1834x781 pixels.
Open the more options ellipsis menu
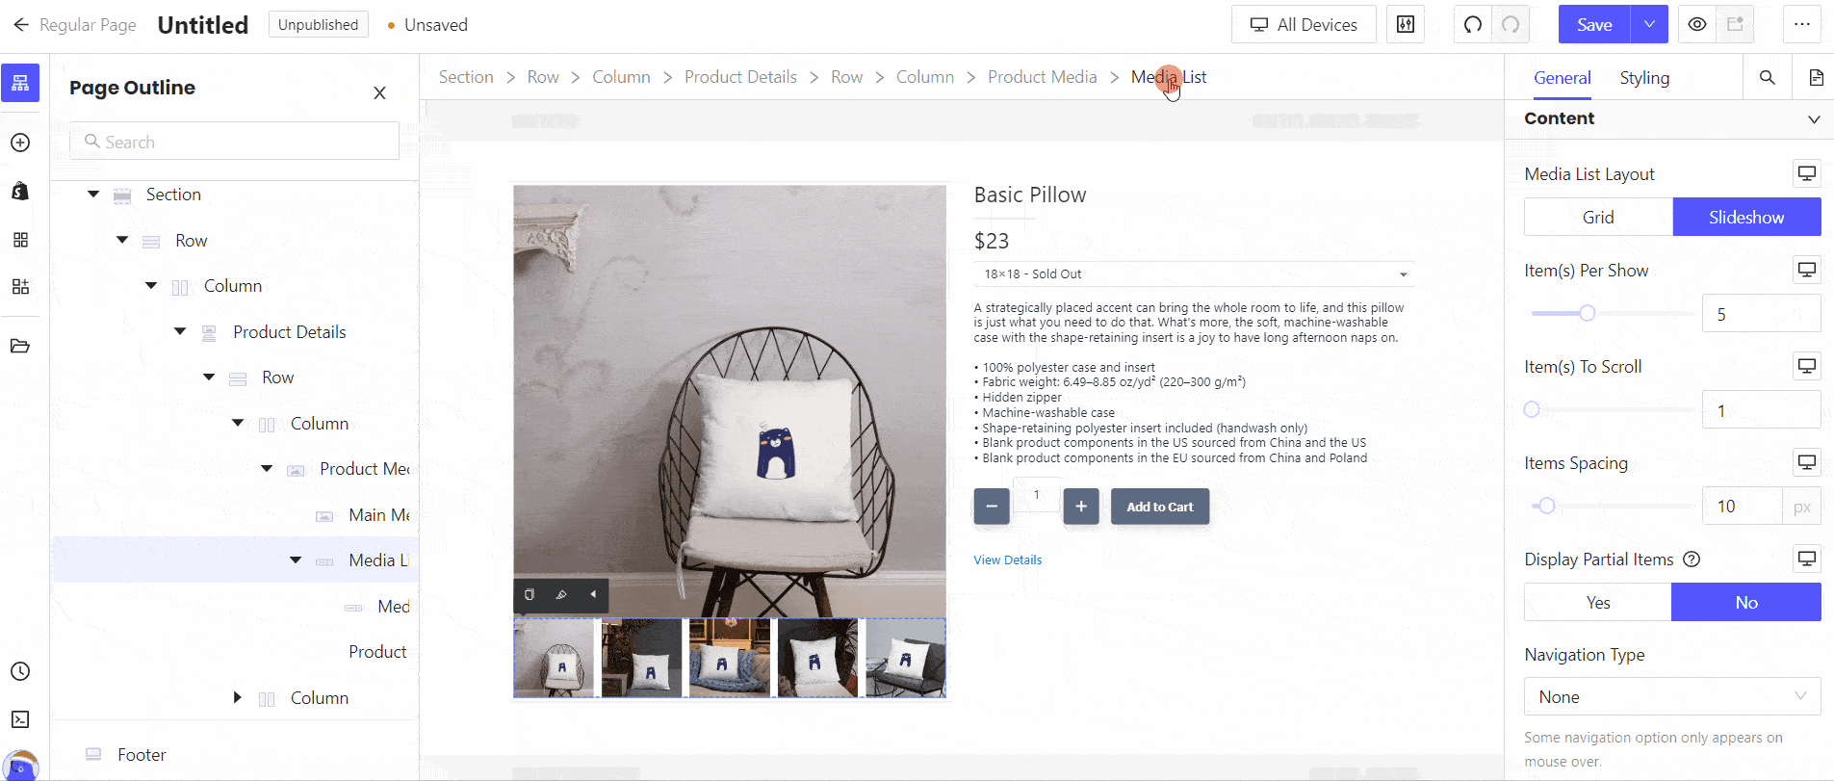[x=1801, y=25]
